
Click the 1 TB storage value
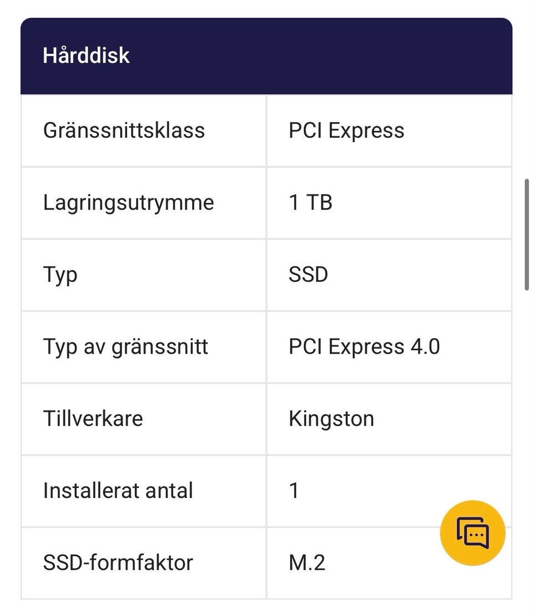(310, 202)
